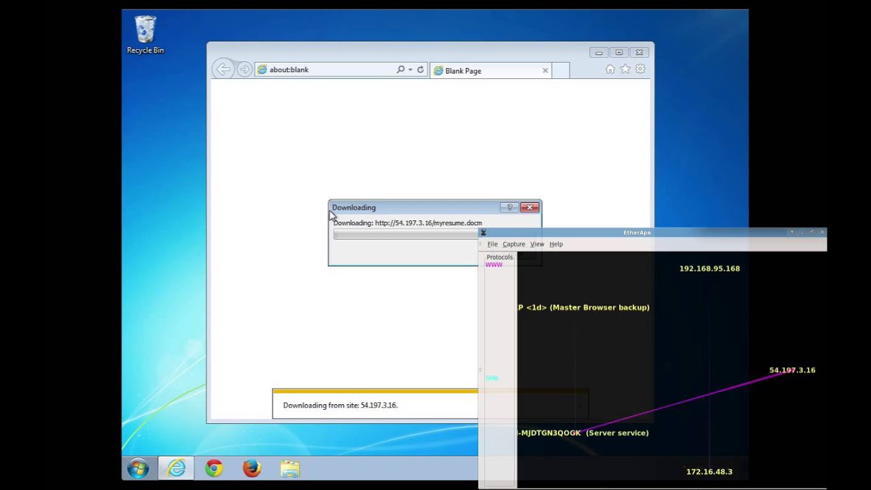Click the Protocols header in EtherApe

pyautogui.click(x=499, y=257)
